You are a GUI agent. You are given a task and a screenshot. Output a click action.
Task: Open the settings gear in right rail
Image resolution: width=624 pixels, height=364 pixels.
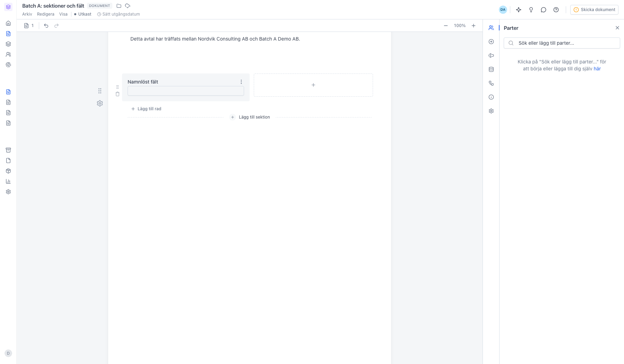[491, 111]
